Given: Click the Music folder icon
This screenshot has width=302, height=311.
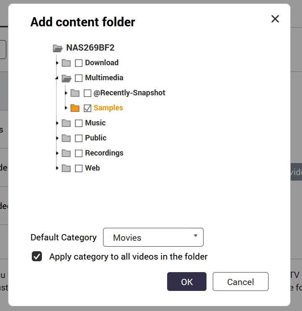Looking at the screenshot, I should [66, 123].
